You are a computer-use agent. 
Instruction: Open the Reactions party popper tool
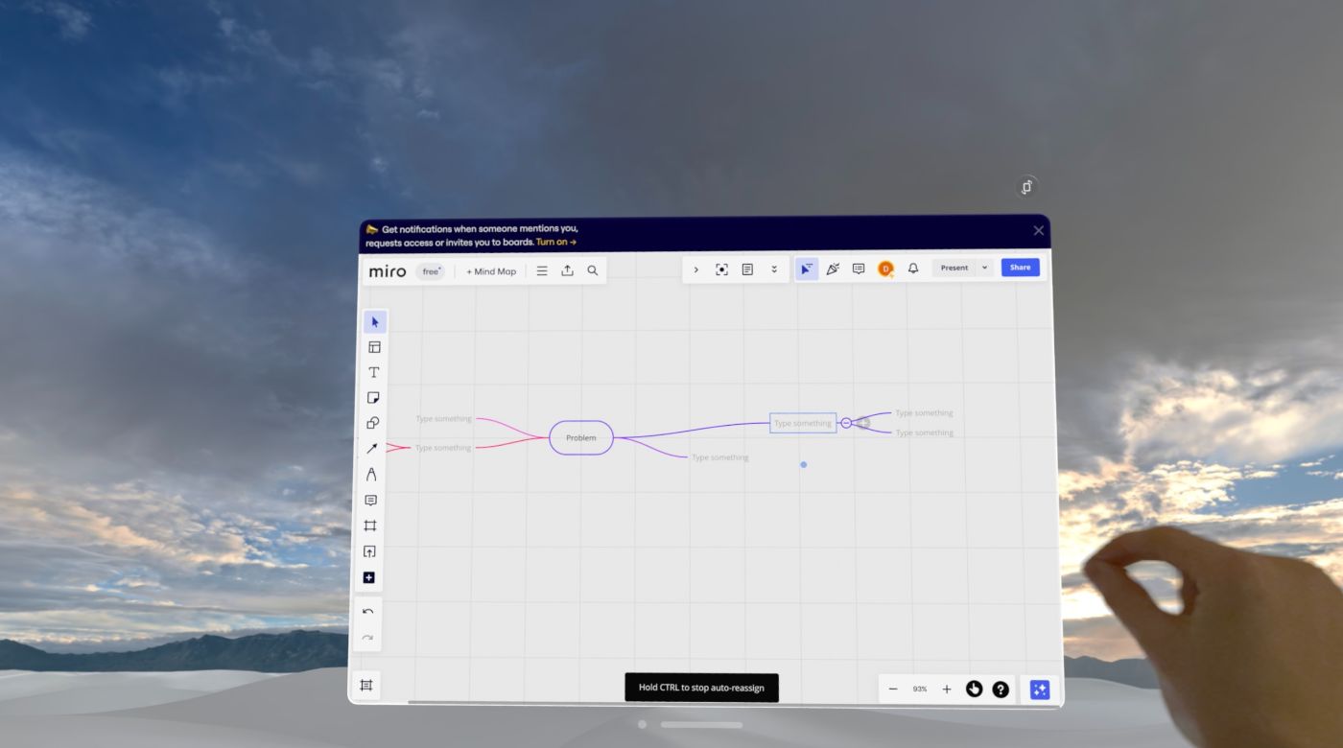832,269
